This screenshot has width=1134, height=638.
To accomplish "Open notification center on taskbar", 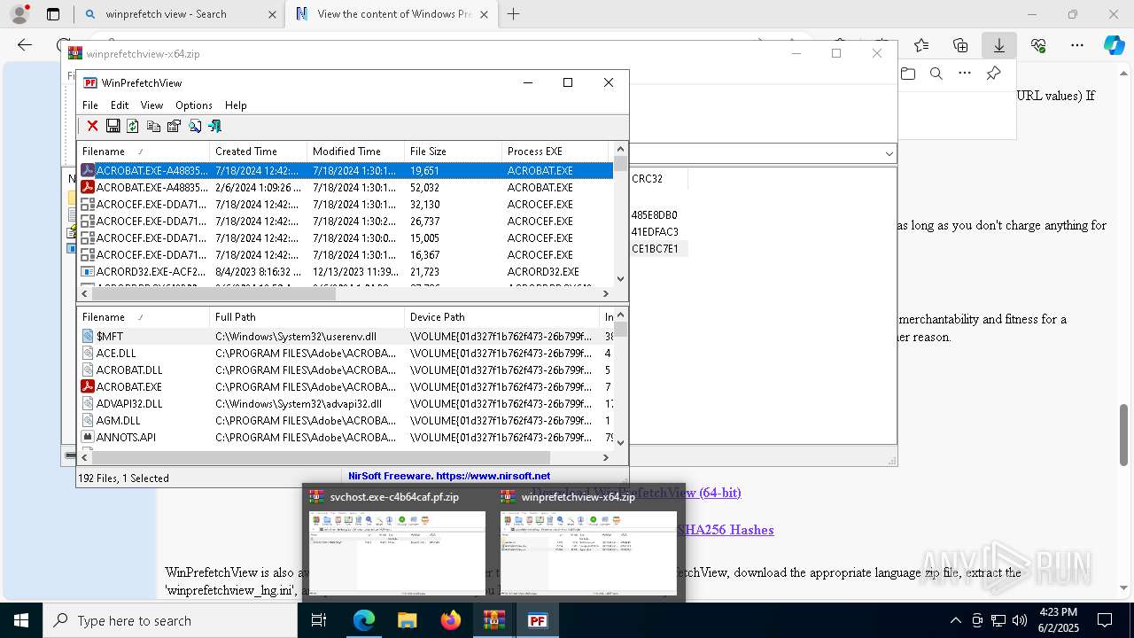I will (x=1105, y=620).
